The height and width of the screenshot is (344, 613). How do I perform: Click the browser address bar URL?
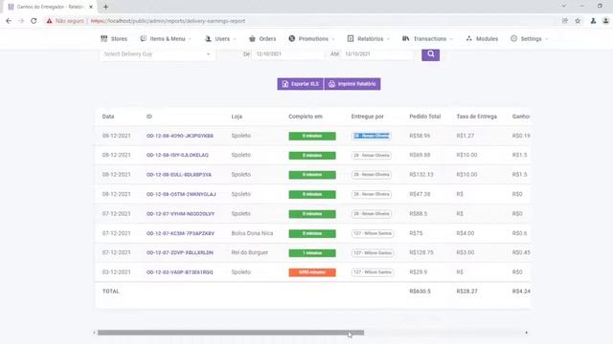(168, 21)
